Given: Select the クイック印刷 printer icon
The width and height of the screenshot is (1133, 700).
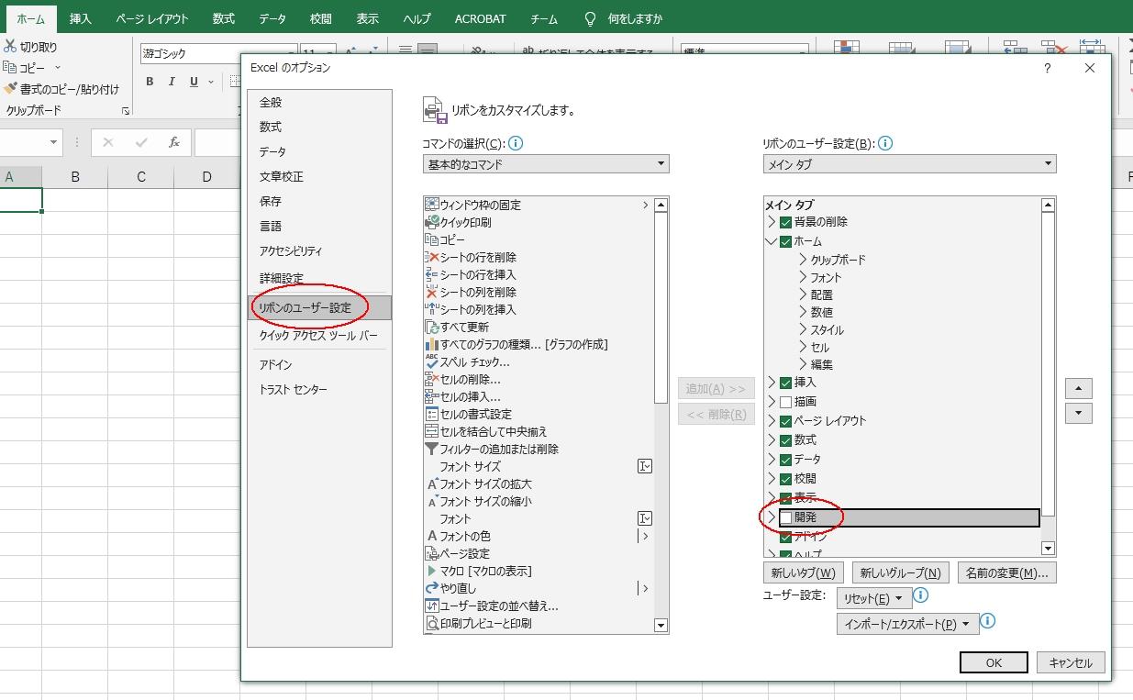Looking at the screenshot, I should 432,222.
